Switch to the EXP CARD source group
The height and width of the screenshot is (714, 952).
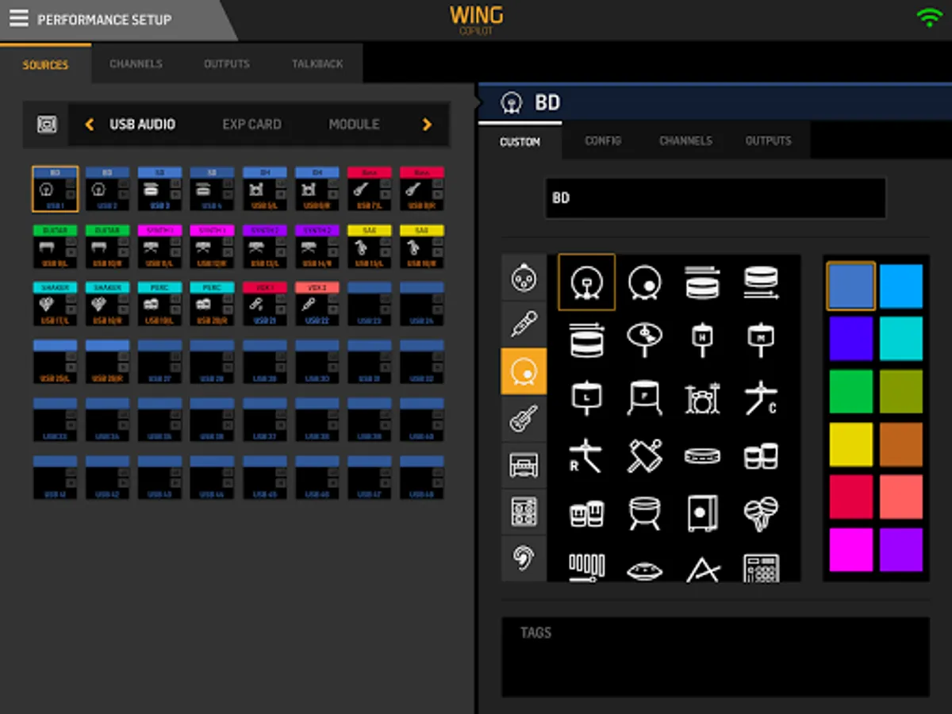pos(251,125)
